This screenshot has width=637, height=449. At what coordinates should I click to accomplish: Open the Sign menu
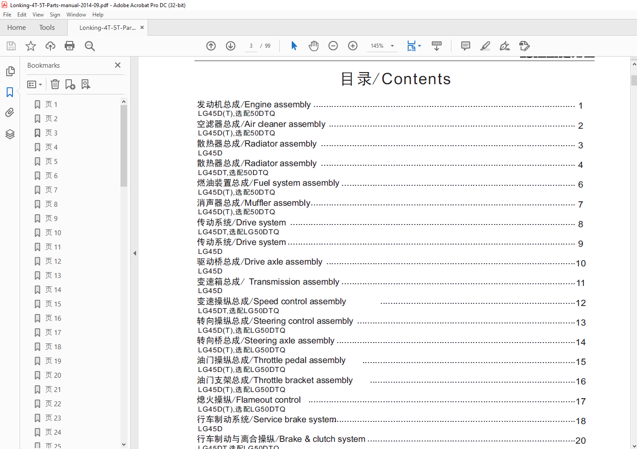55,15
